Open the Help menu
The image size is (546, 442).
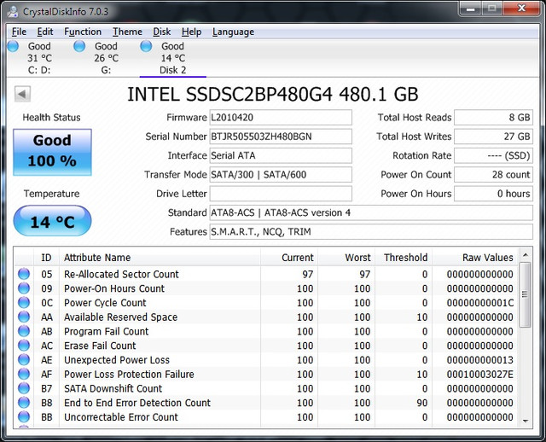tap(191, 32)
